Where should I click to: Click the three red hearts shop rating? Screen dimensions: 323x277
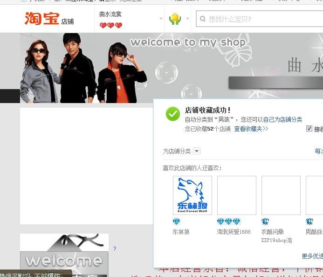pos(111,25)
